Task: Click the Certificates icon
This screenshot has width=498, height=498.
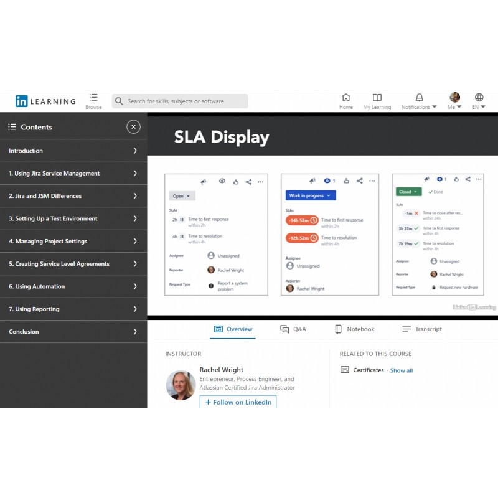Action: (x=345, y=370)
